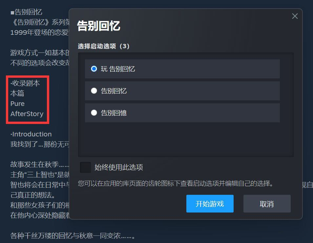Click the line starting "1999年登场的恋爱"
Image resolution: width=313 pixels, height=243 pixels.
pos(39,32)
